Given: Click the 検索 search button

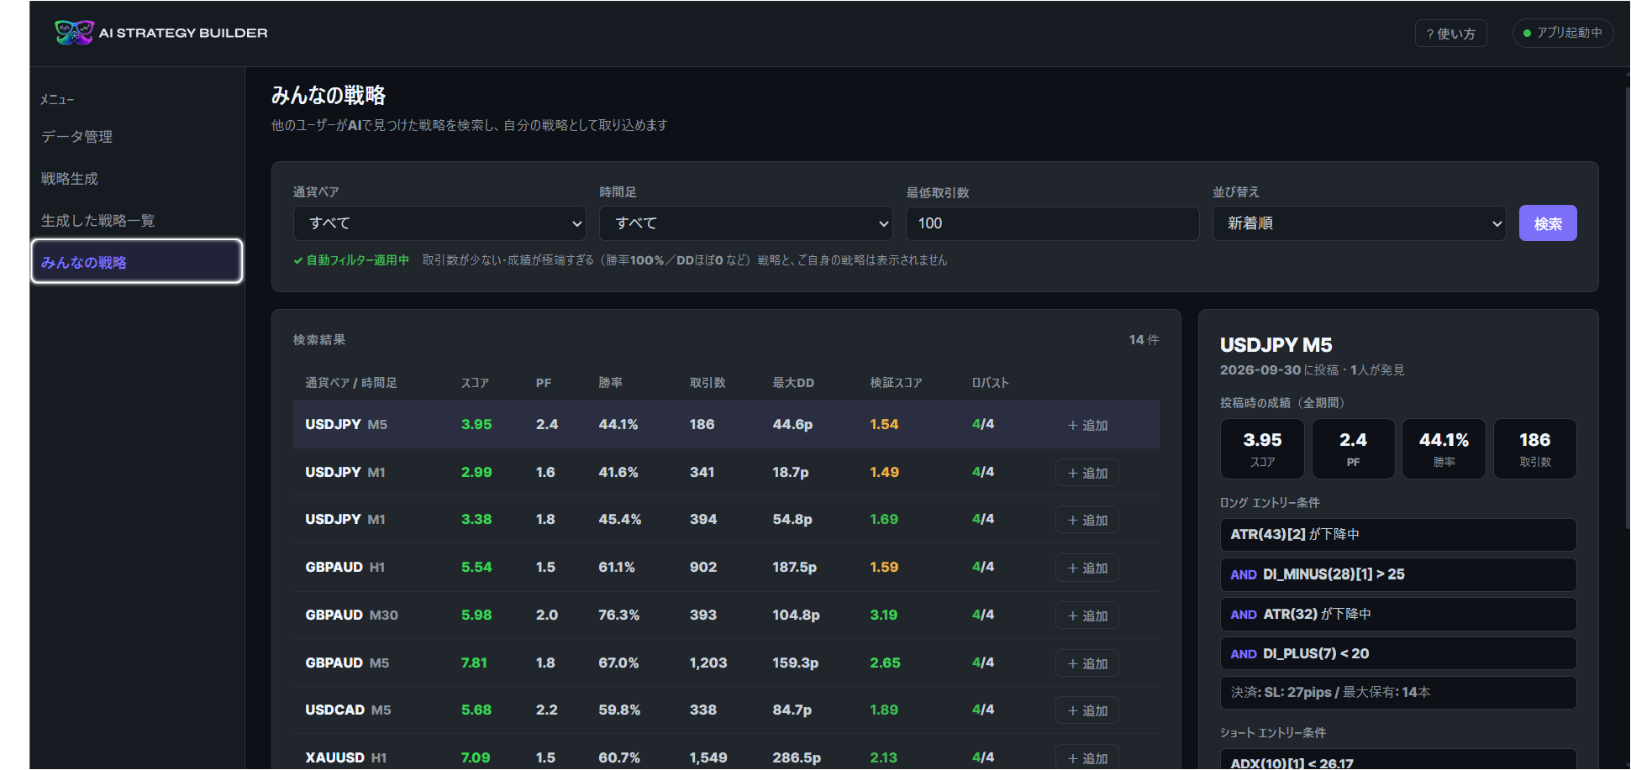Looking at the screenshot, I should (1548, 223).
